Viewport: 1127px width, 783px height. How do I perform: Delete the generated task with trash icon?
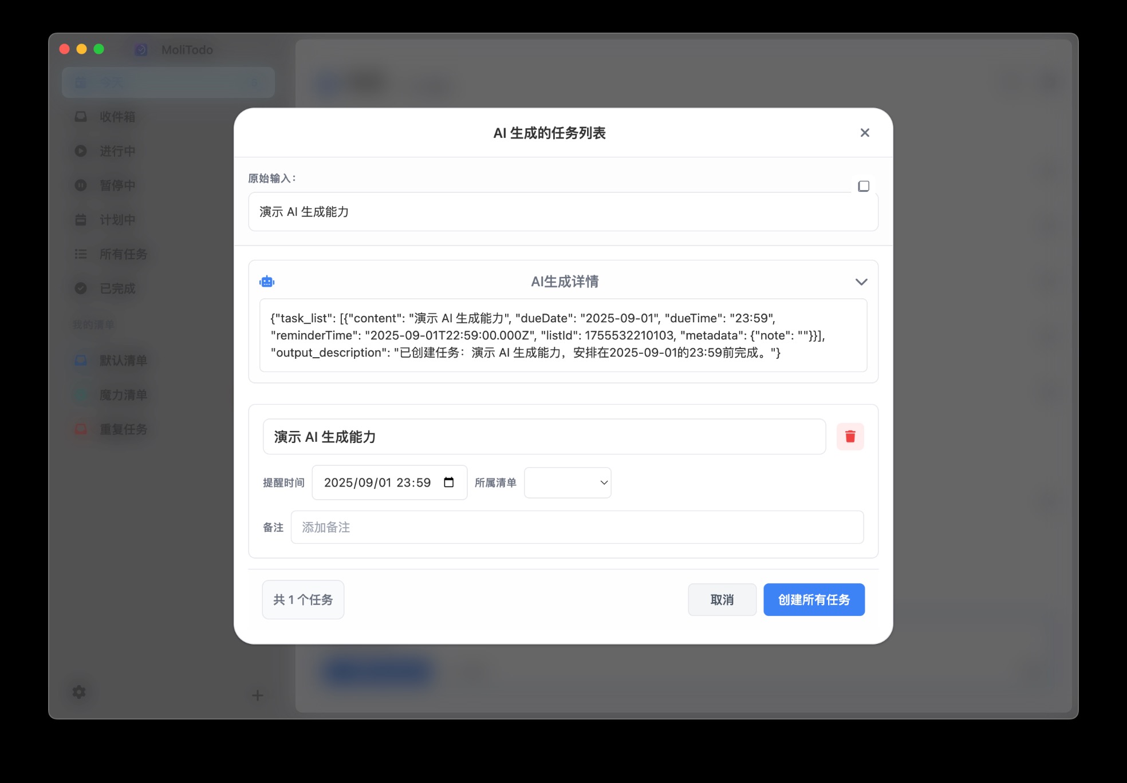(x=850, y=437)
